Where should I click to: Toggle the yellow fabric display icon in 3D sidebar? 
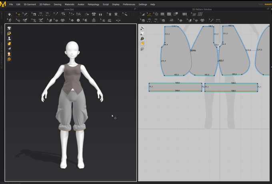(9, 44)
